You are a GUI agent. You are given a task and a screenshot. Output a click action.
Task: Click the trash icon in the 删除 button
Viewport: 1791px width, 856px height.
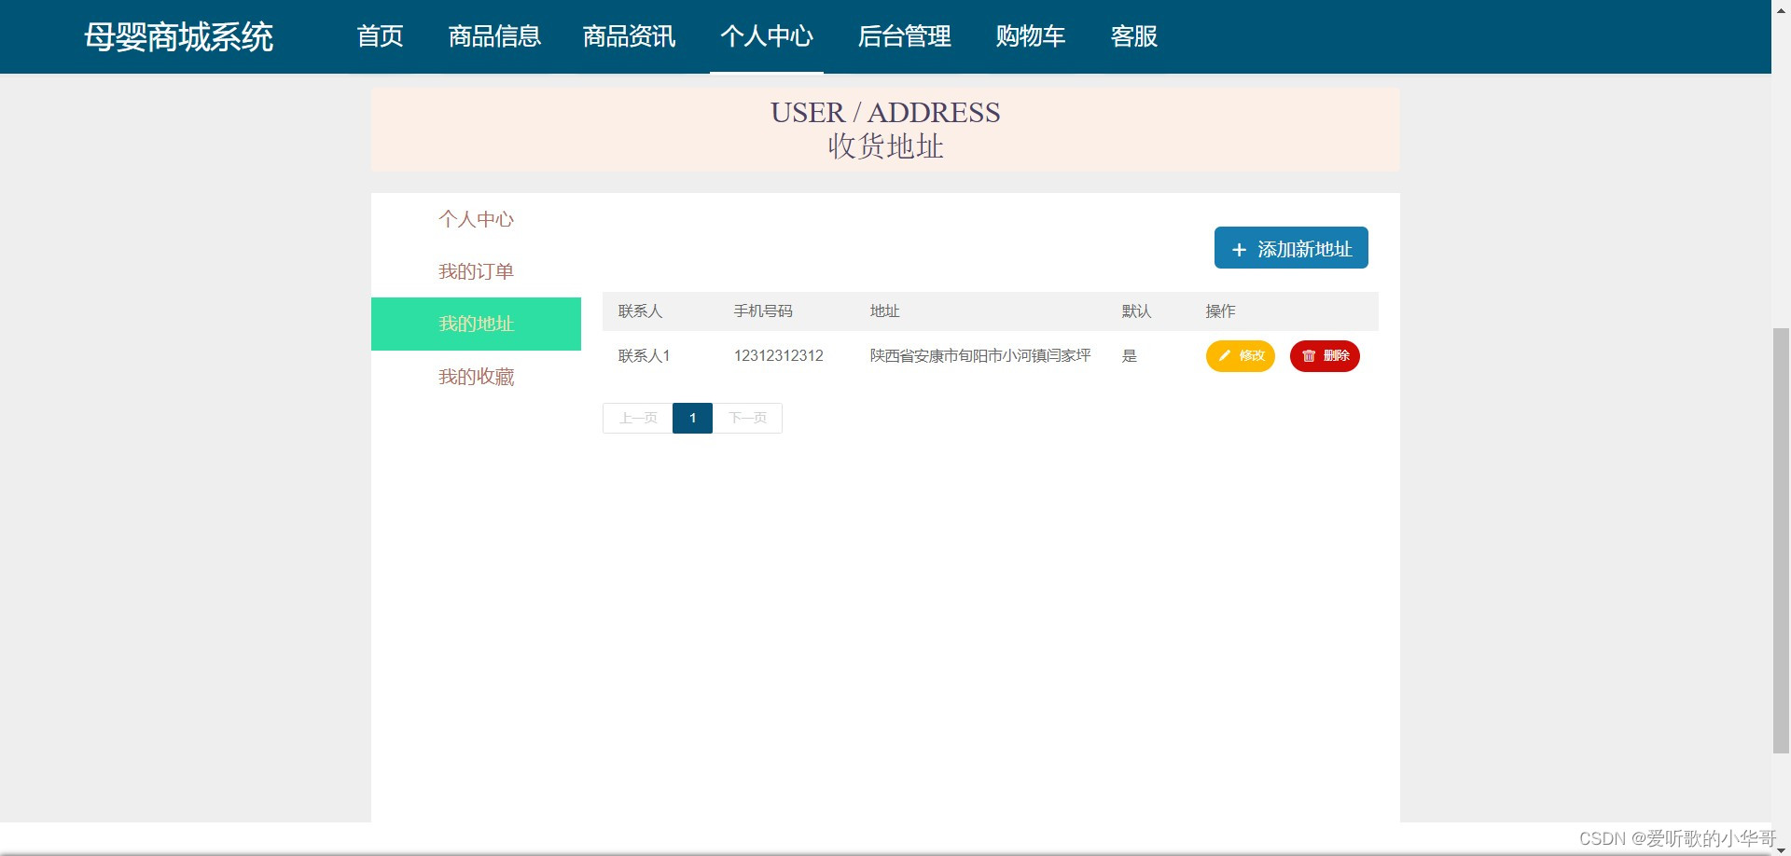coord(1309,356)
